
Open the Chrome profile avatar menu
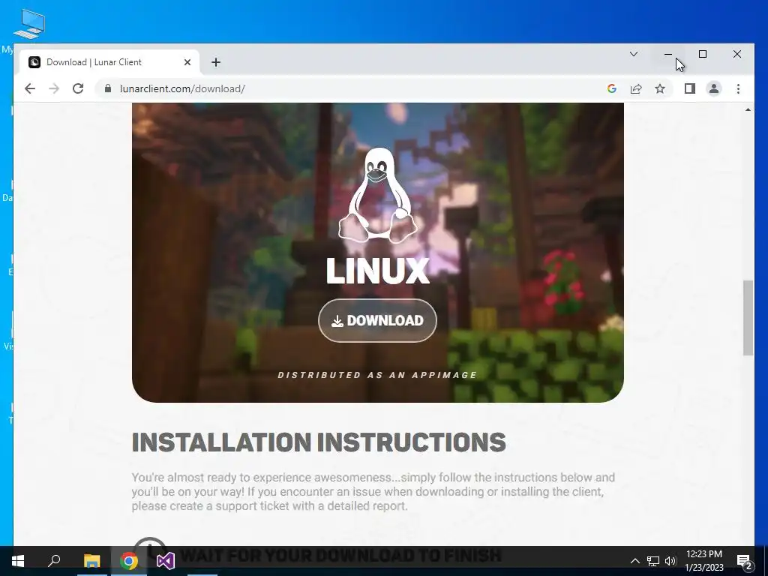click(x=714, y=88)
